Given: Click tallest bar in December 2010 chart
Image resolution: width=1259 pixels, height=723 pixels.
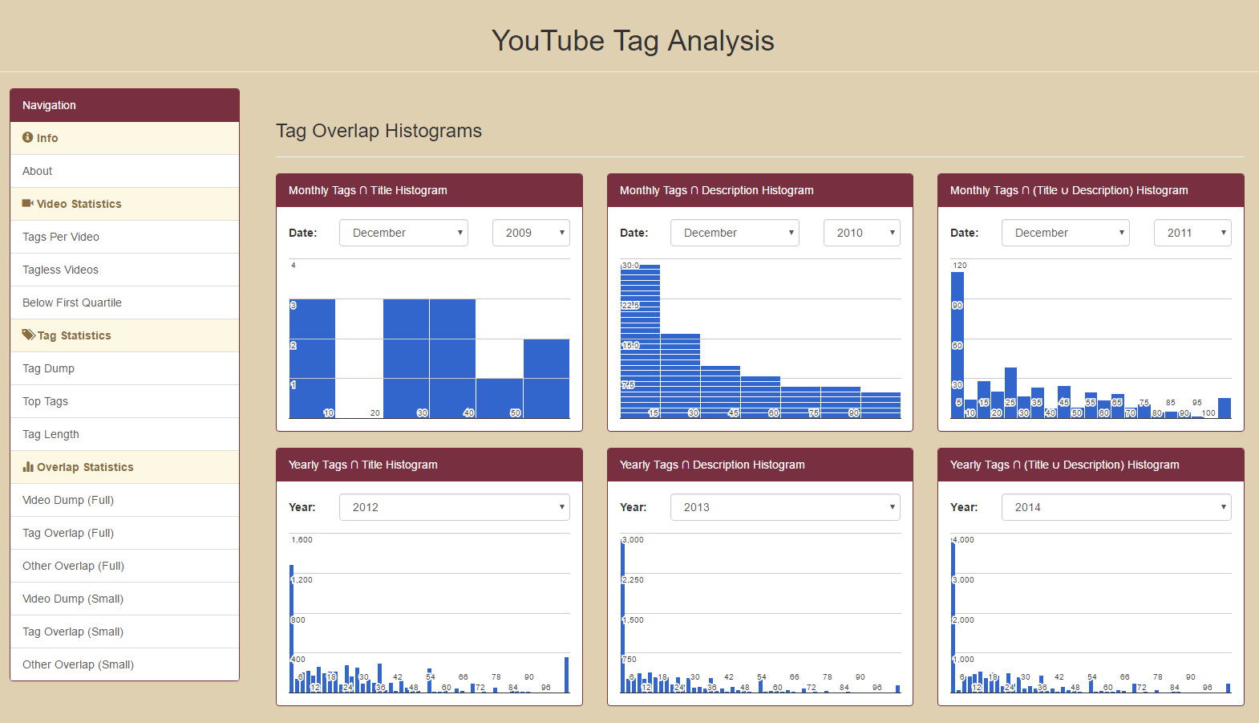Looking at the screenshot, I should click(x=640, y=342).
